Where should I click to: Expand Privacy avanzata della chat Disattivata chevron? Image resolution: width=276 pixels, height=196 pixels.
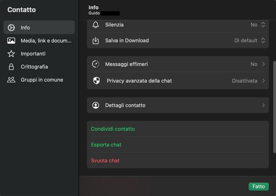(x=263, y=81)
